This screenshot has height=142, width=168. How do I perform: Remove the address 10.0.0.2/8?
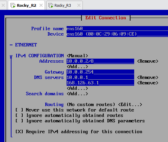(x=148, y=61)
